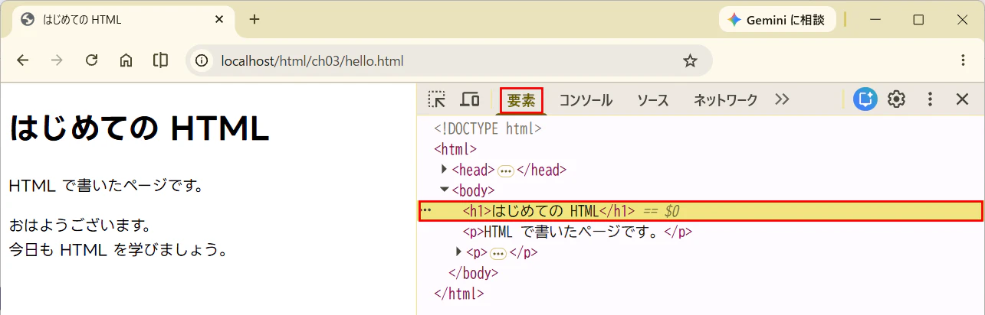Go back in browser history
This screenshot has width=985, height=315.
[x=22, y=61]
